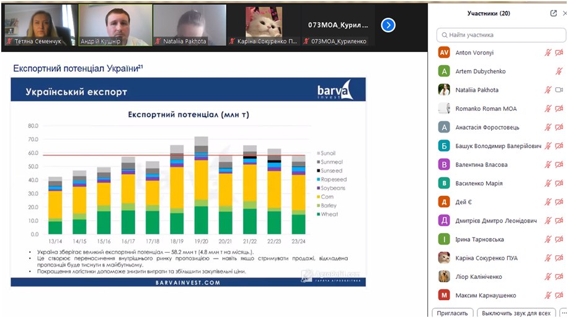Click muted mic icon for Romanko Roman MOA
The height and width of the screenshot is (318, 568).
point(548,108)
